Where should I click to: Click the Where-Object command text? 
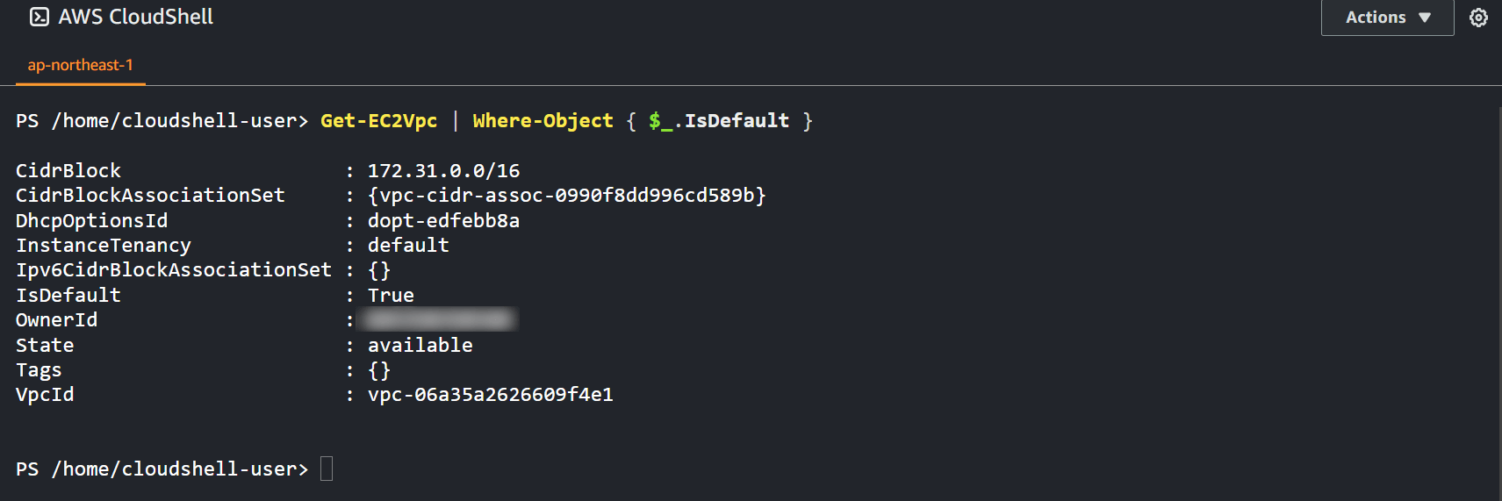543,121
